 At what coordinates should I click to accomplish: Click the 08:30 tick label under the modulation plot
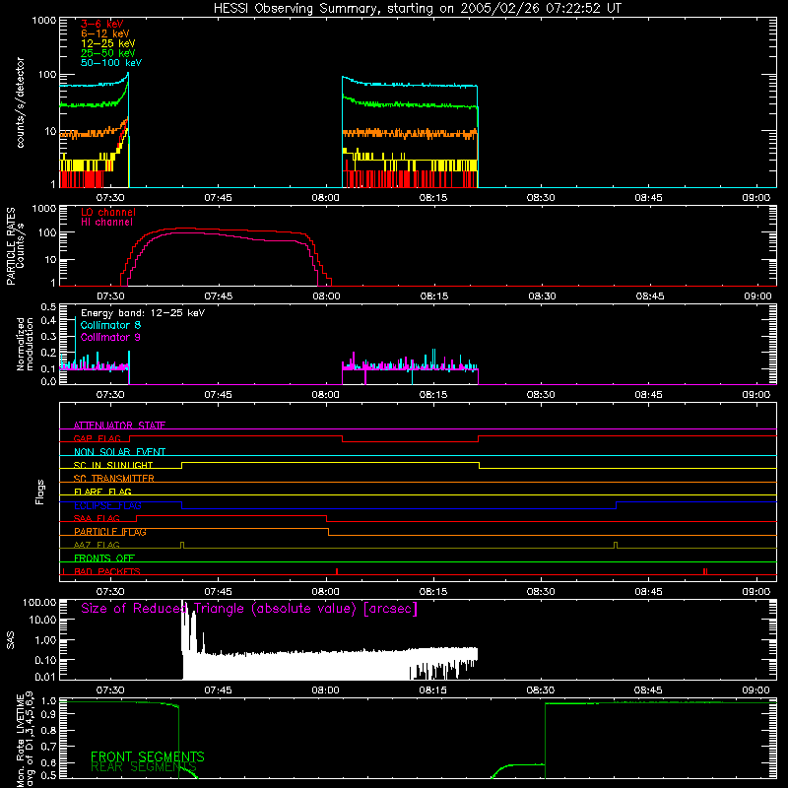point(541,395)
